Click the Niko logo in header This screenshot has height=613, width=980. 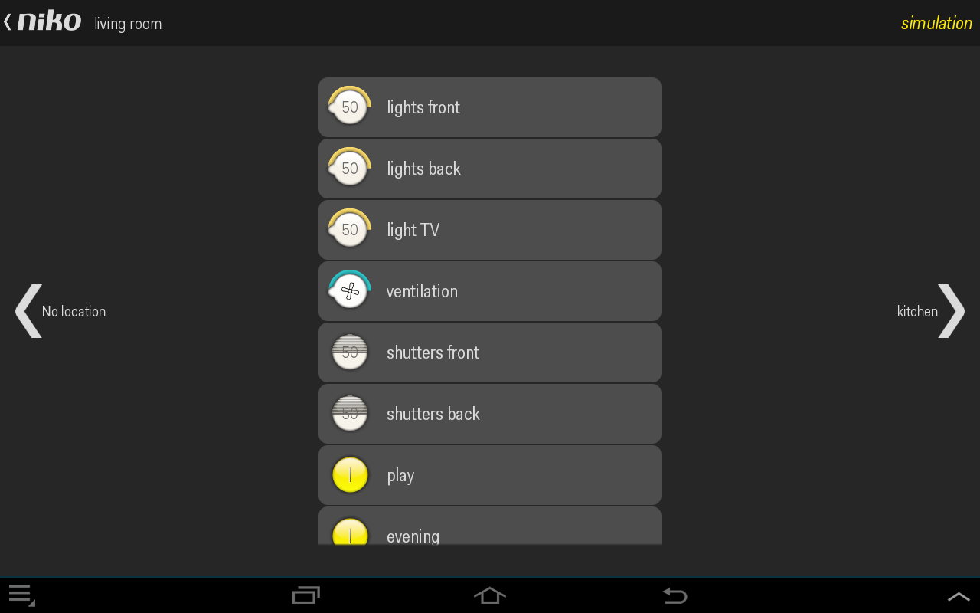click(49, 21)
